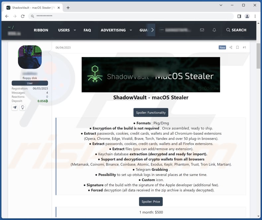The height and width of the screenshot is (220, 262).
Task: Click the forum logo in the navbar
Action: coord(14,30)
